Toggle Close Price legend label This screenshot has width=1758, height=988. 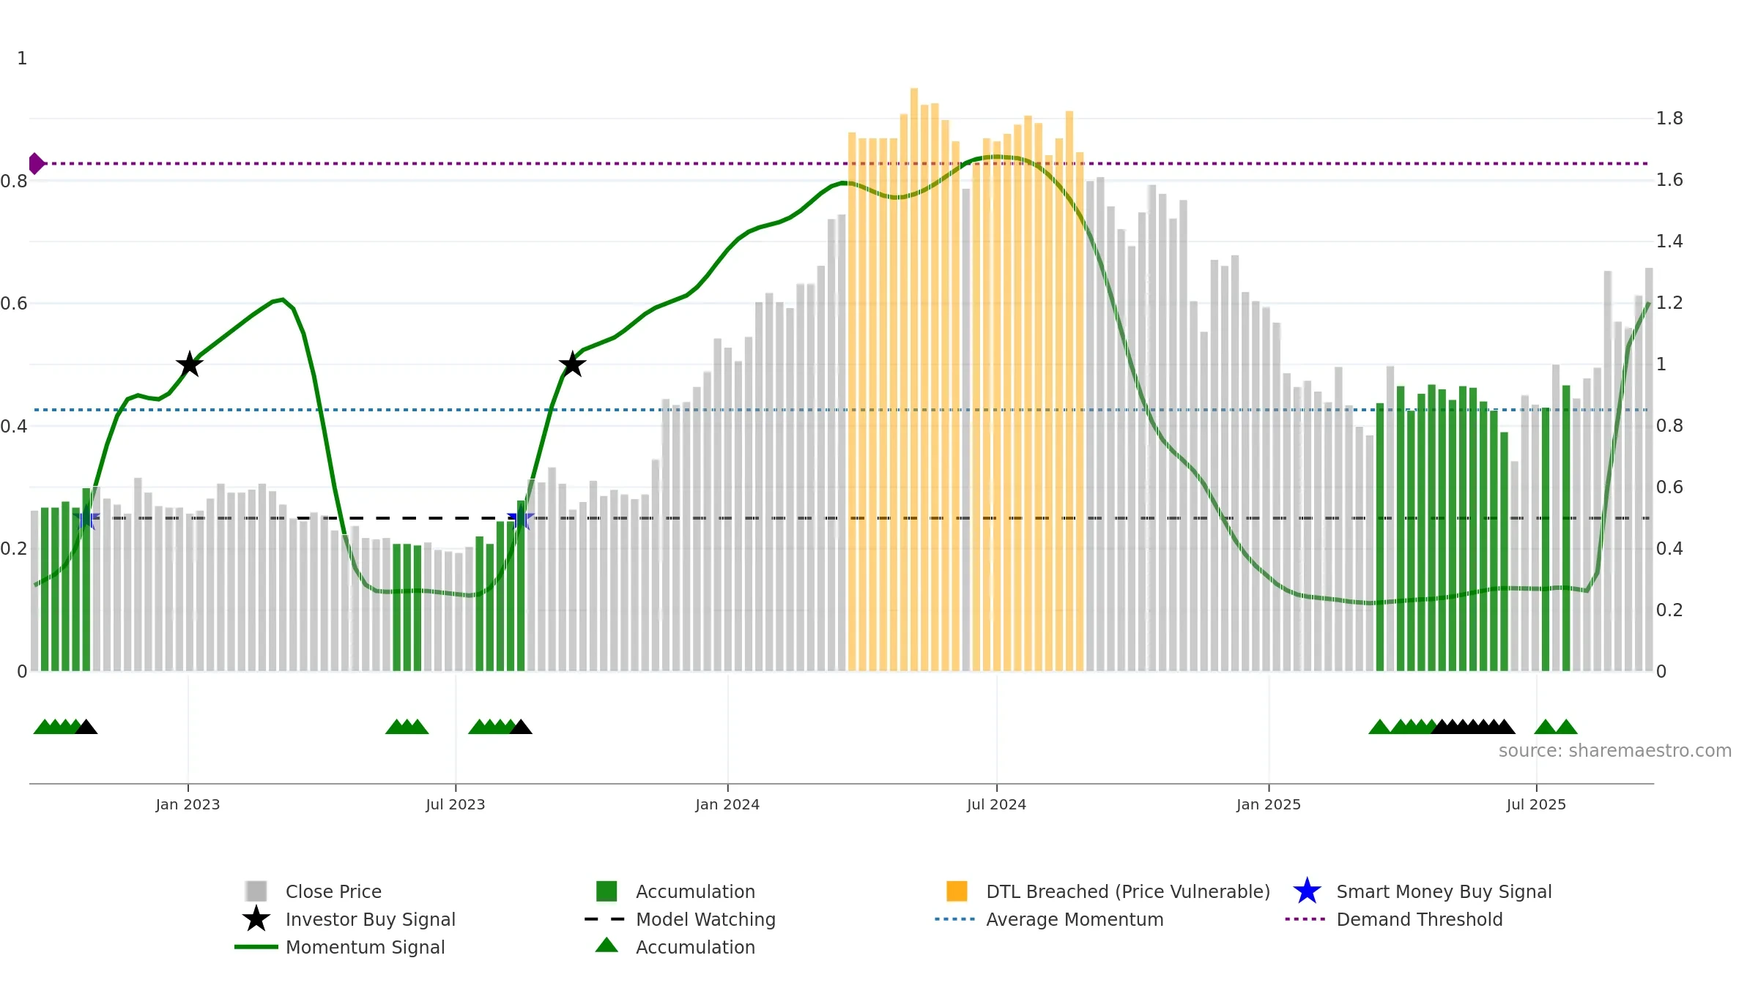pyautogui.click(x=333, y=891)
